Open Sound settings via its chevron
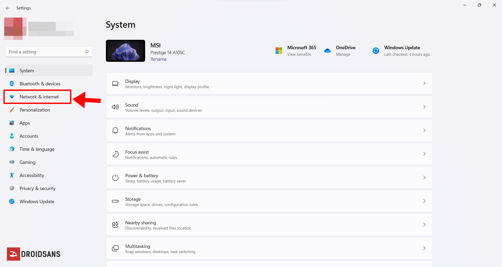Viewport: 502px width, 267px height. tap(424, 107)
